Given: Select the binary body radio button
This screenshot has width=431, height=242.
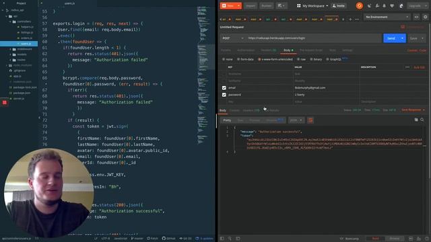Looking at the screenshot, I should click(311, 59).
